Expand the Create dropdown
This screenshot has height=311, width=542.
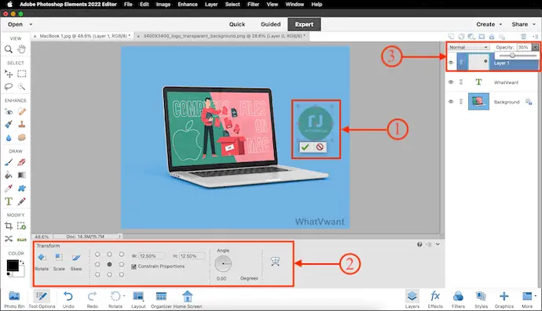(x=500, y=24)
